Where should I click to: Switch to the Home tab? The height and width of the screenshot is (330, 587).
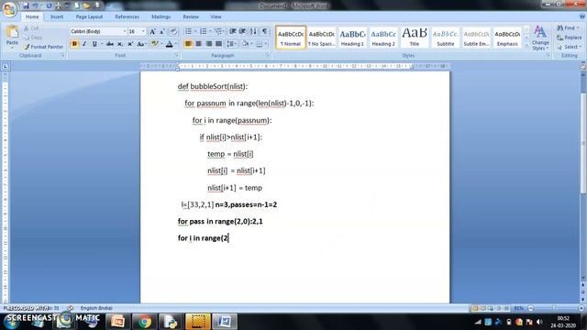point(32,16)
